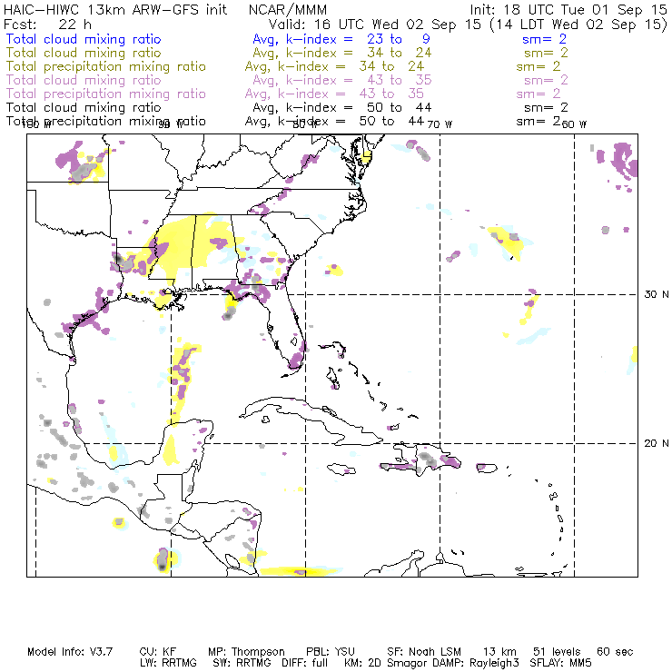Select the "SFLAY: MM5" model setting
Viewport: 672px width, 672px height.
click(560, 663)
